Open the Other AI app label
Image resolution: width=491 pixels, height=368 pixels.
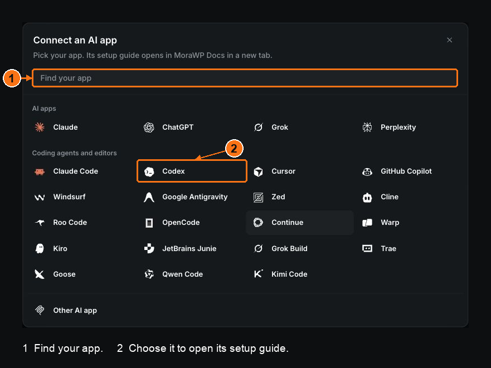coord(75,311)
